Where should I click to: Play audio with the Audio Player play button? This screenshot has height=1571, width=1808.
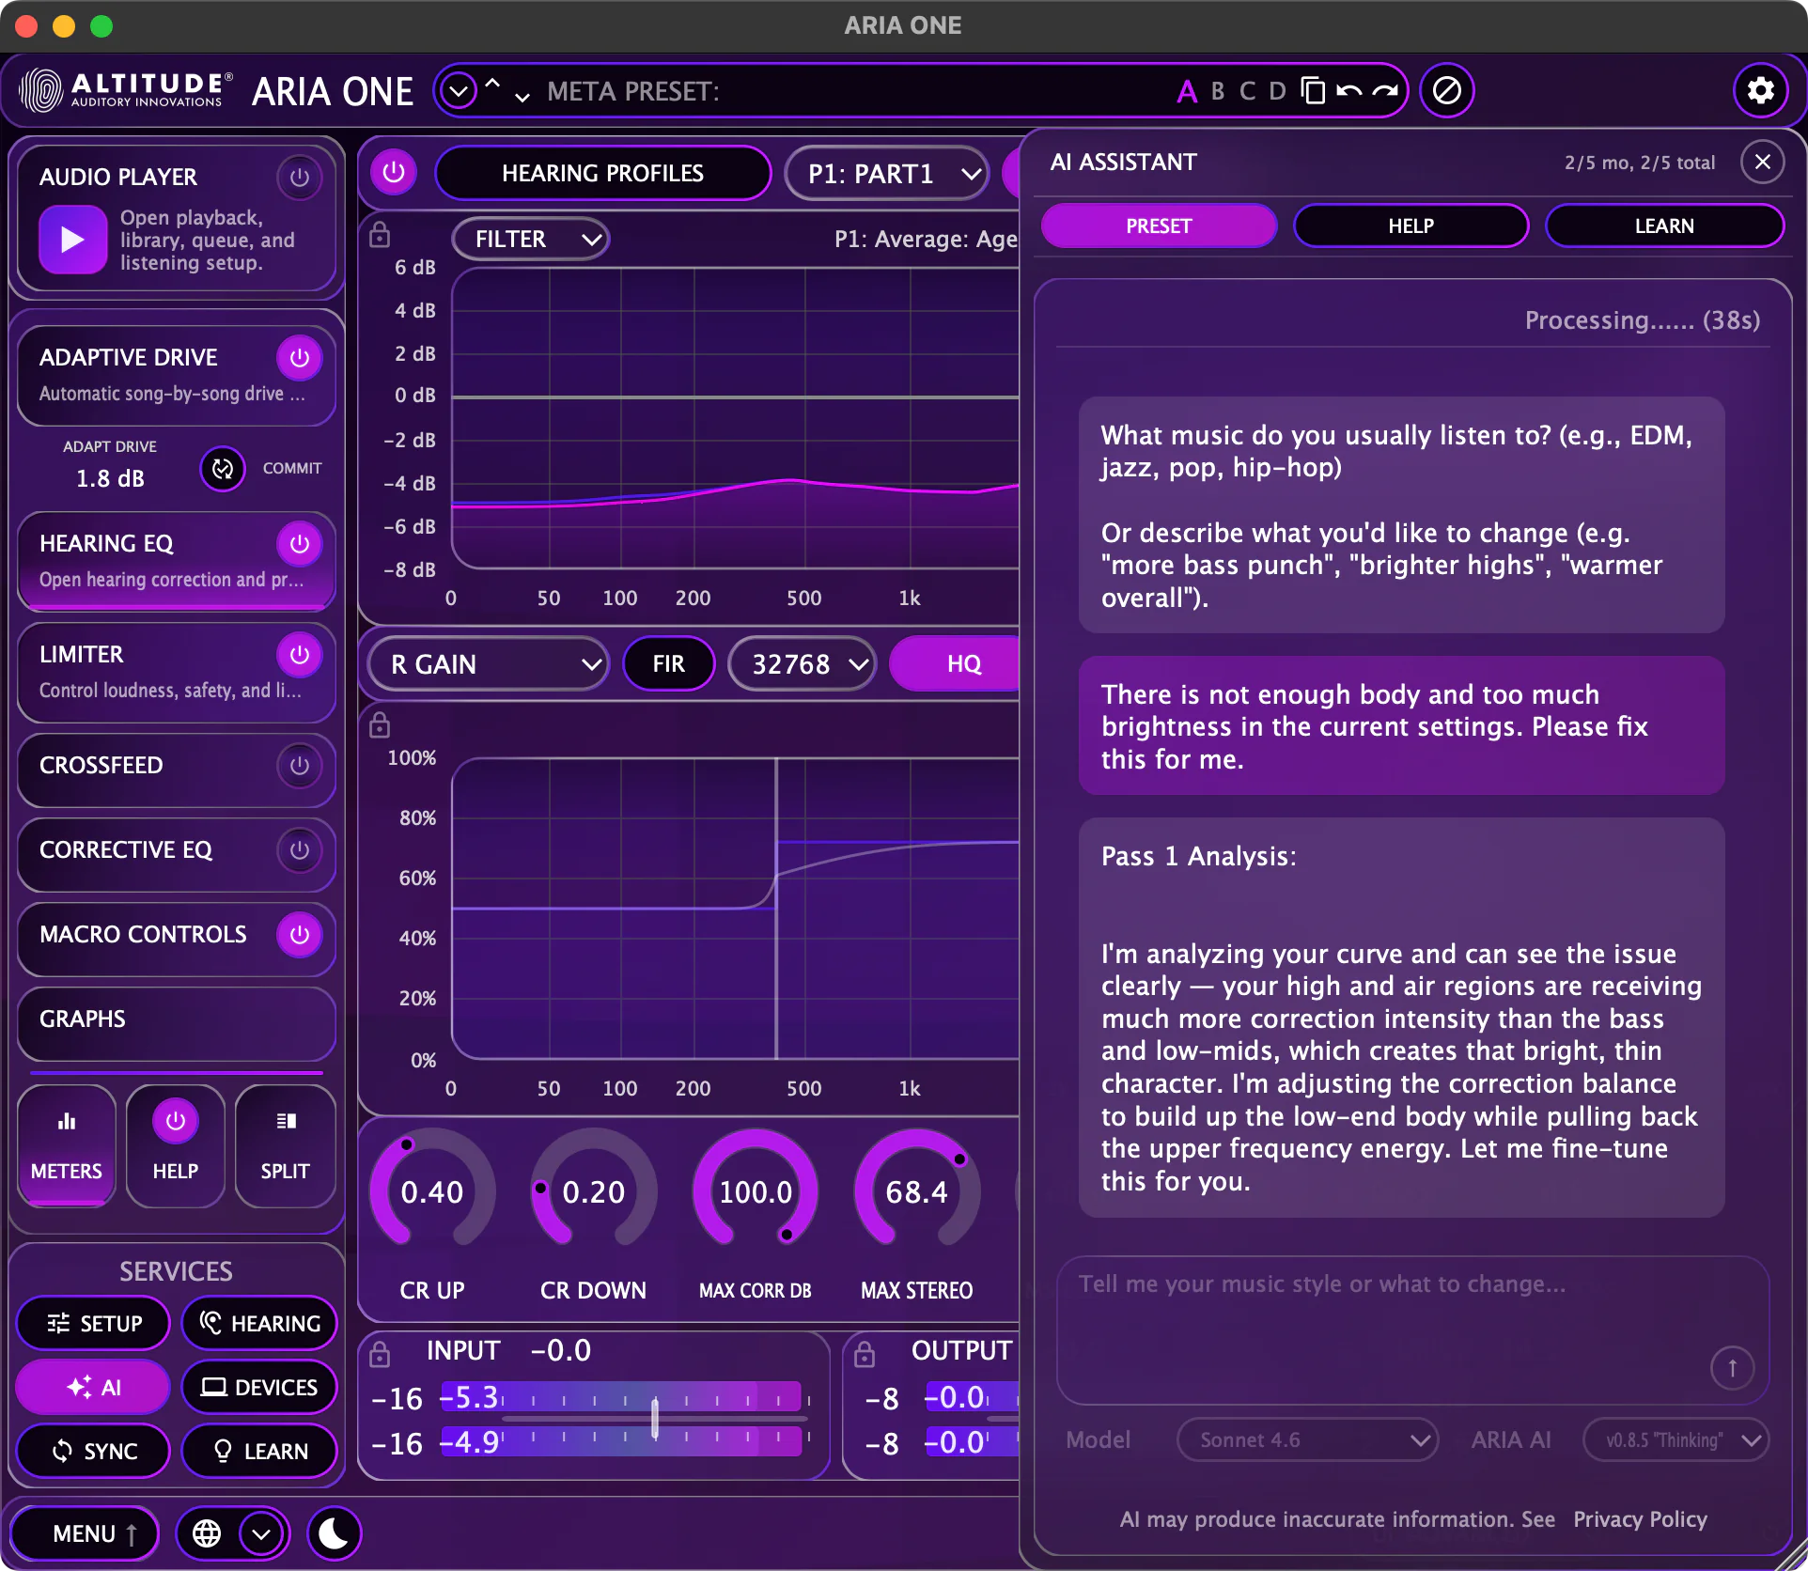tap(72, 240)
